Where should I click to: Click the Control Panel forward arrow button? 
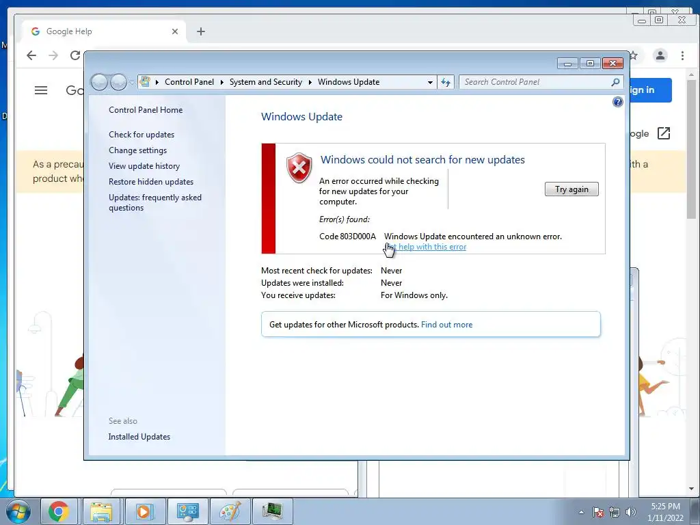pyautogui.click(x=118, y=82)
